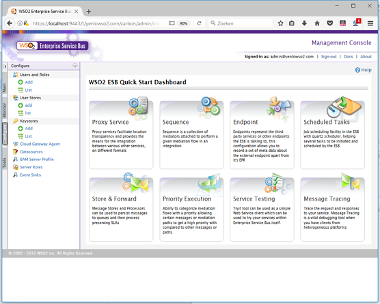
Task: Click the BAM Server Profile icon
Action: click(16, 159)
